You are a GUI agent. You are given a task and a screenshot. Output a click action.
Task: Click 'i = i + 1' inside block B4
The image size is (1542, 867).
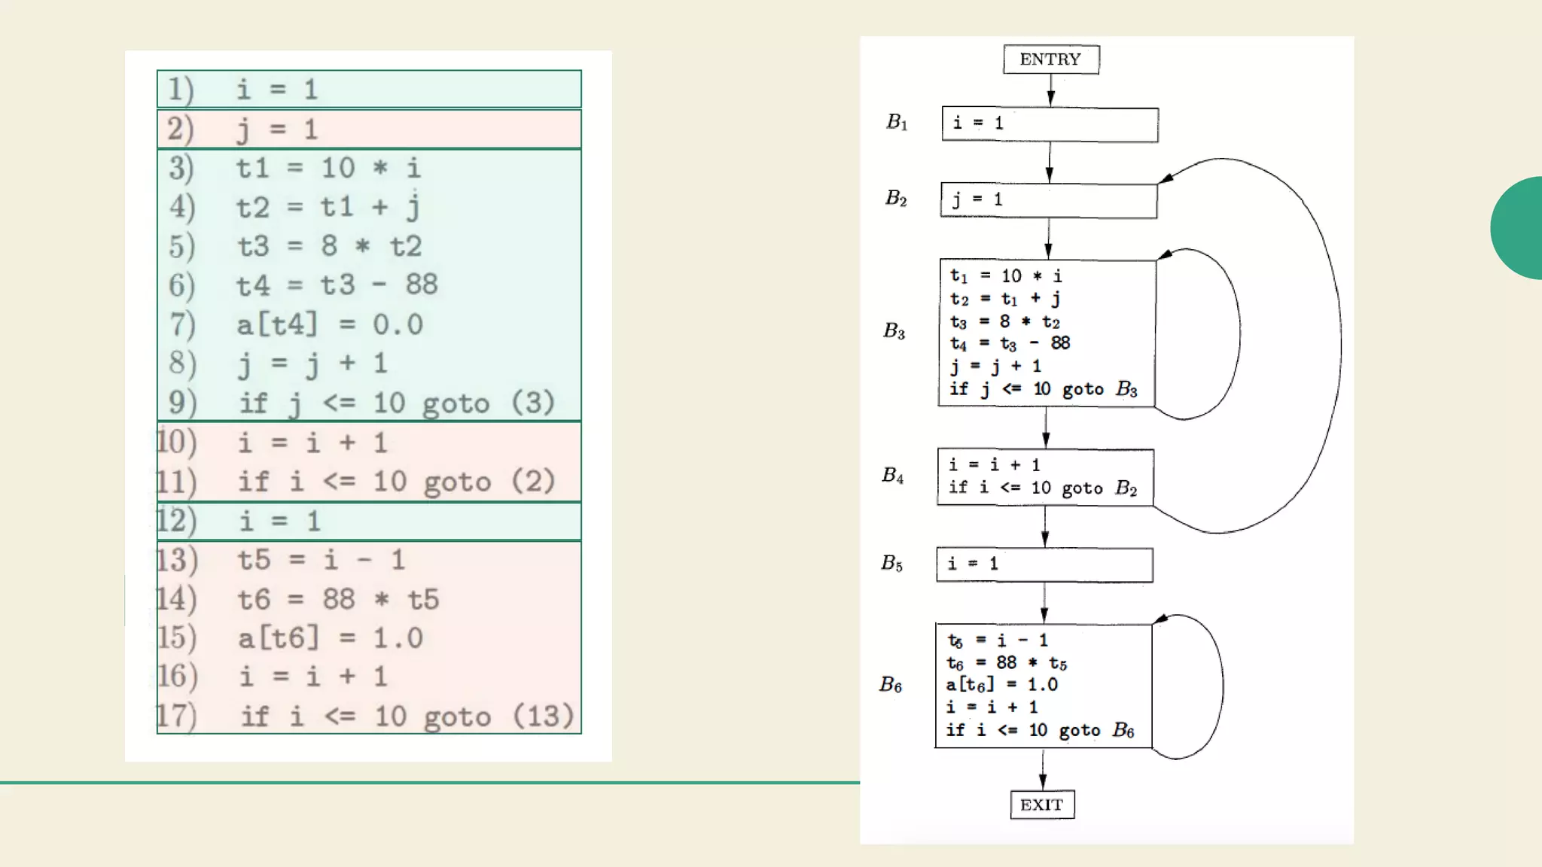pyautogui.click(x=994, y=464)
